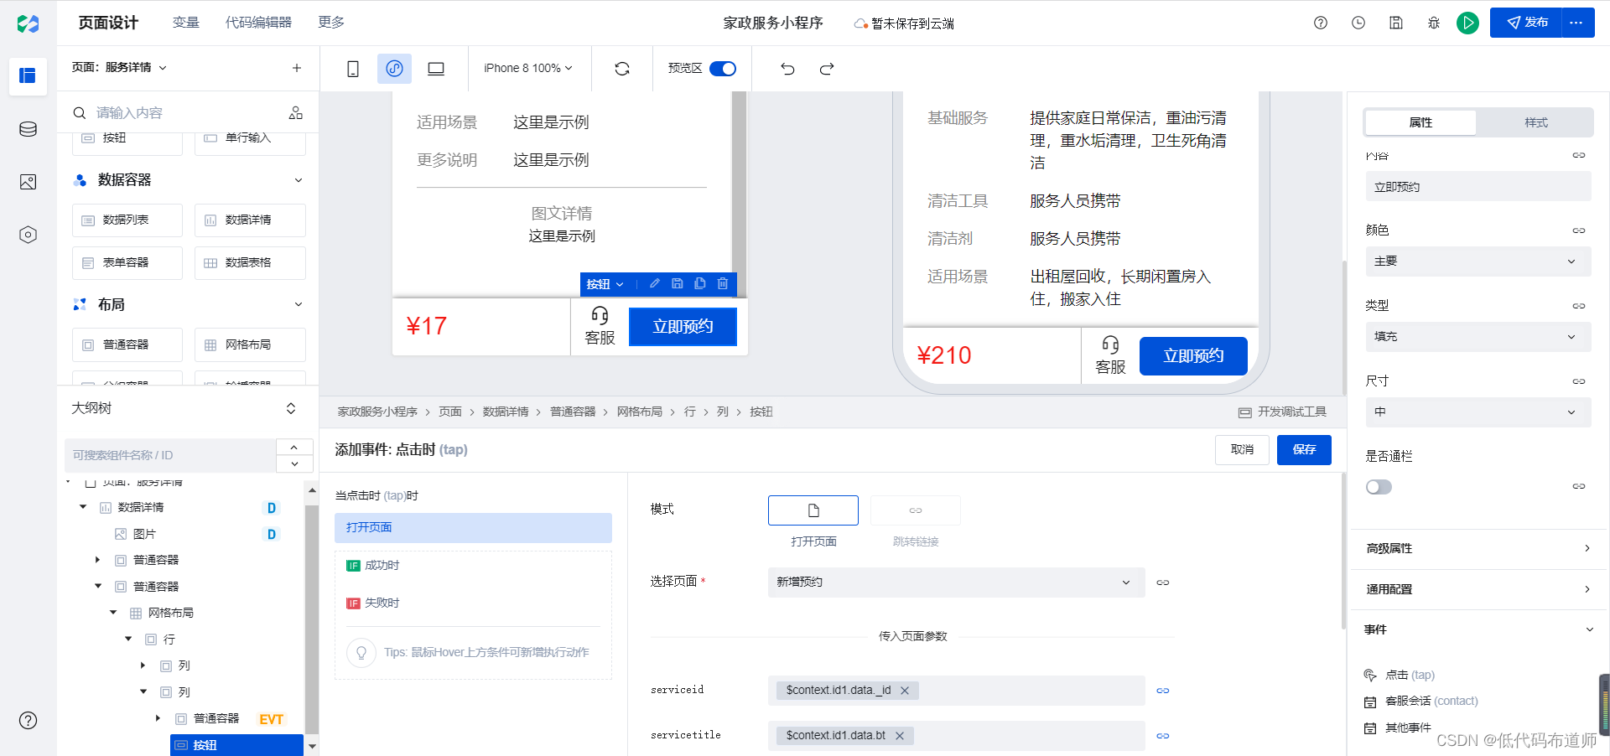Open the 代码编辑器 menu
This screenshot has height=756, width=1610.
[258, 23]
